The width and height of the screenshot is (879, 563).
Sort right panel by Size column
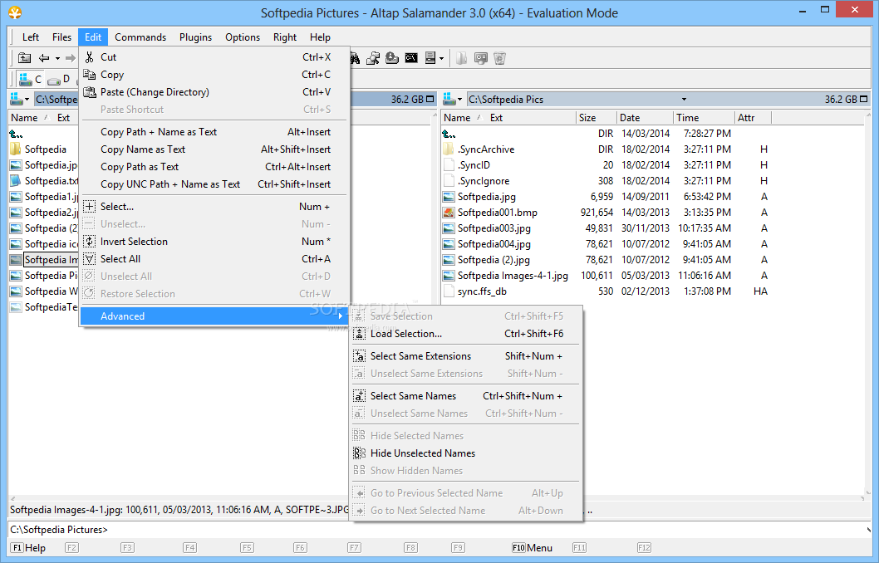596,118
